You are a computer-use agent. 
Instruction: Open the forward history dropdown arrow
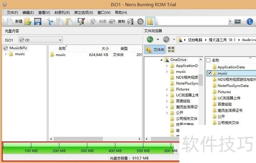(174, 39)
